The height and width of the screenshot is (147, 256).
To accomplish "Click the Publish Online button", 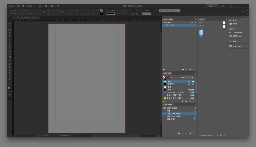I will (x=212, y=6).
